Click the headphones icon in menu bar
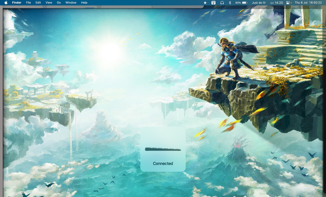 [x=222, y=3]
